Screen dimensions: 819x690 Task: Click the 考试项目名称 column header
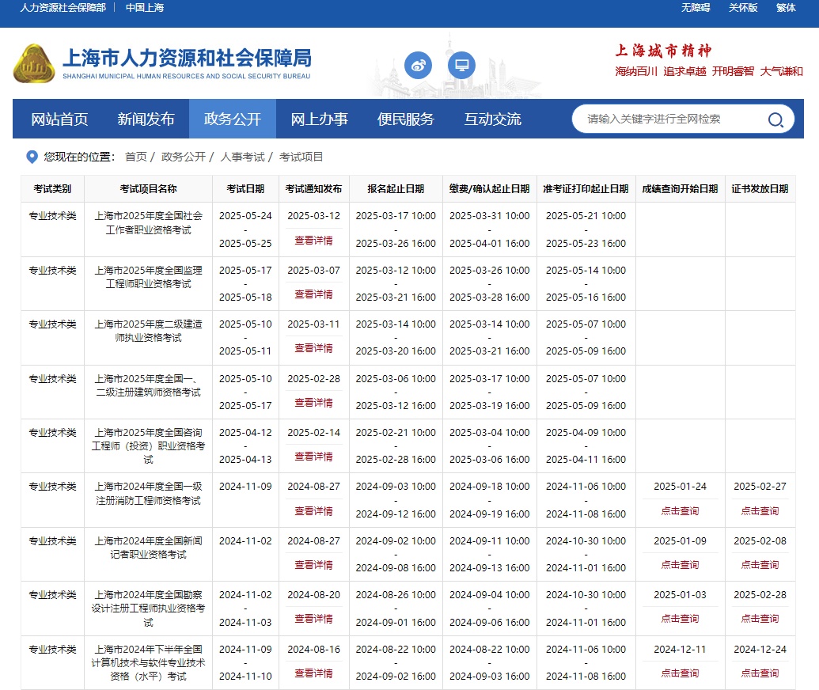(x=148, y=189)
